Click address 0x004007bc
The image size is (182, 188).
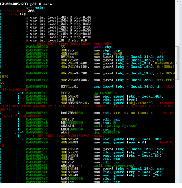[x=37, y=139]
